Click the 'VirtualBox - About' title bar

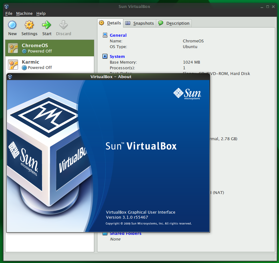[108, 77]
